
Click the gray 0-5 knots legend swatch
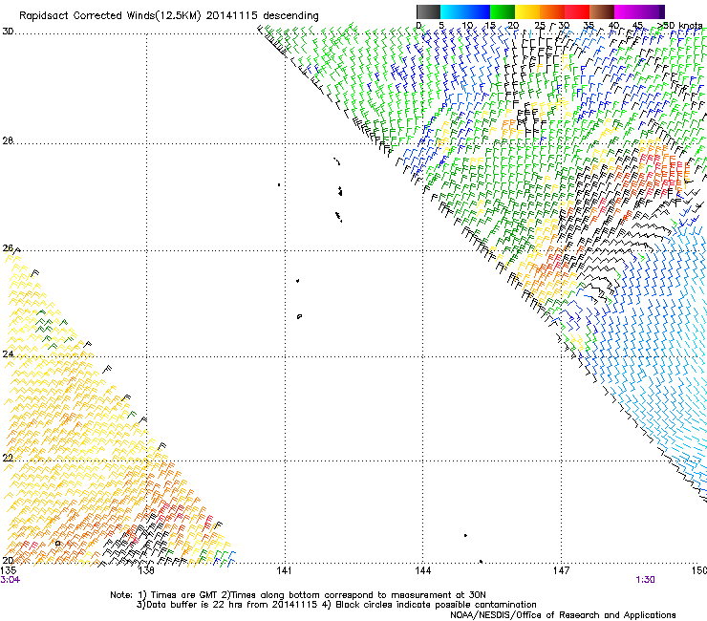click(x=428, y=11)
